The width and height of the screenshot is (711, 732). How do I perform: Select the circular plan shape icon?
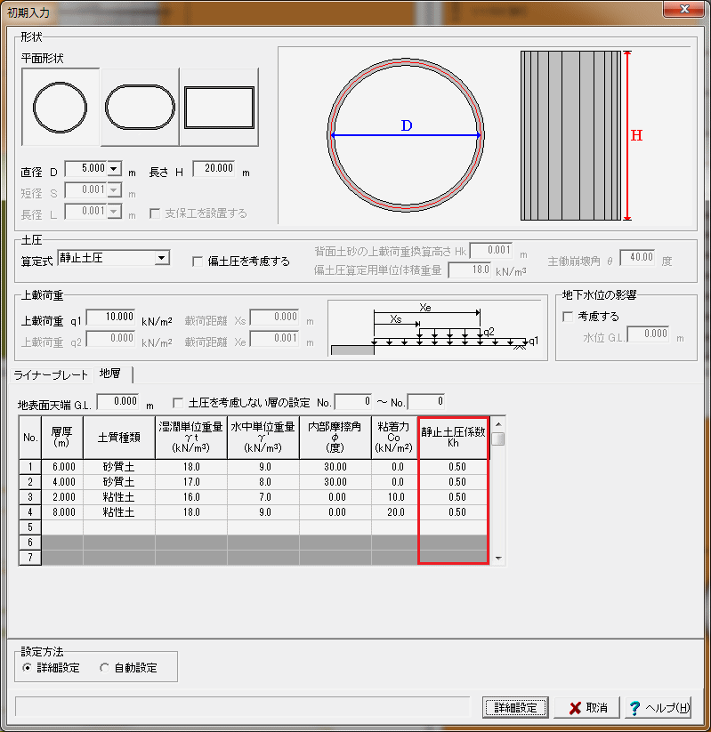(x=61, y=108)
